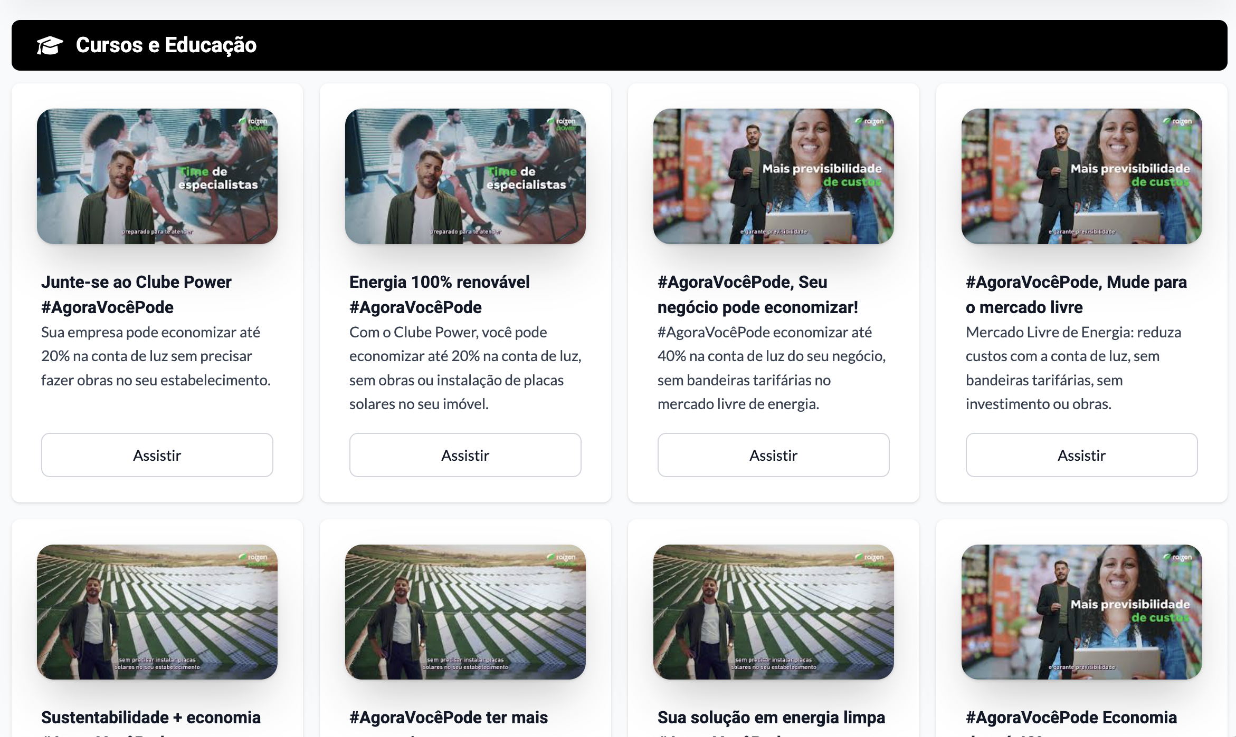This screenshot has width=1236, height=737.
Task: Watch the "Seu negócio pode economizar!" video via Assistir
Action: click(x=774, y=455)
